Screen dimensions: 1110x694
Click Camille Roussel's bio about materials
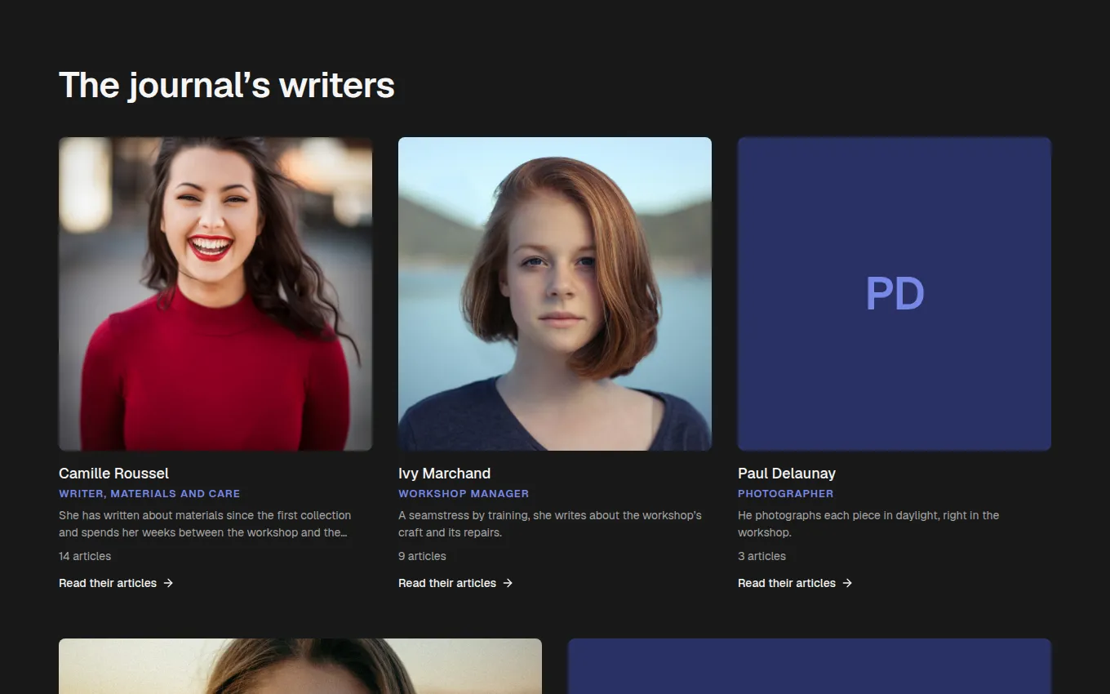point(205,524)
